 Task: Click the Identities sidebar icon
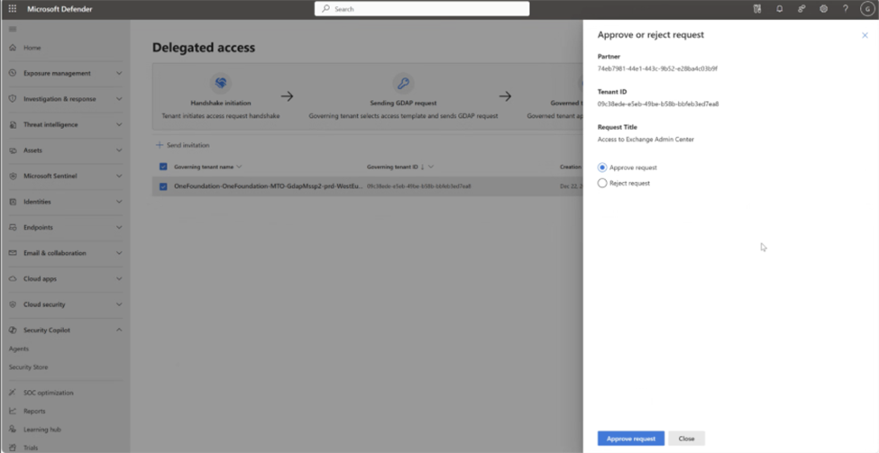point(13,202)
